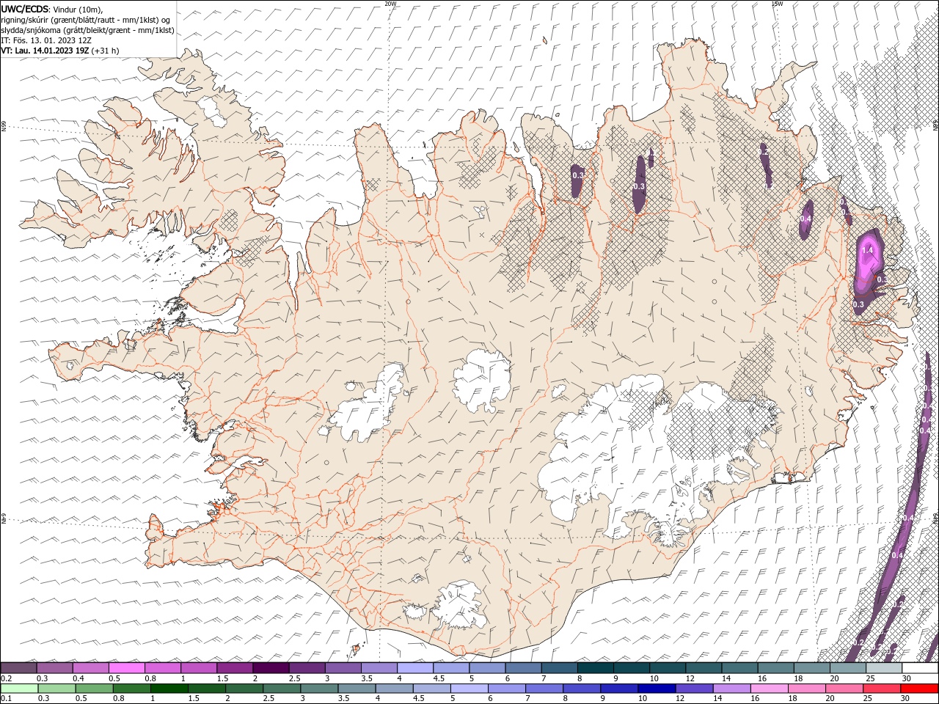Click the 0.4 value label in the eastern highlands
This screenshot has width=939, height=704.
805,219
